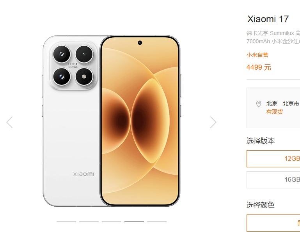Click the location pin icon

point(259,104)
